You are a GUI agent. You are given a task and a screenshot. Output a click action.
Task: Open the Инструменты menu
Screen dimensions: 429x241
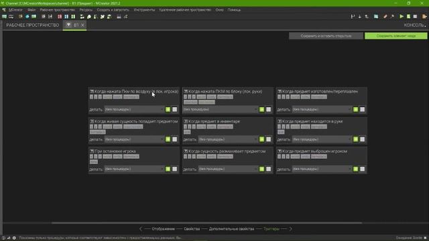coord(144,10)
